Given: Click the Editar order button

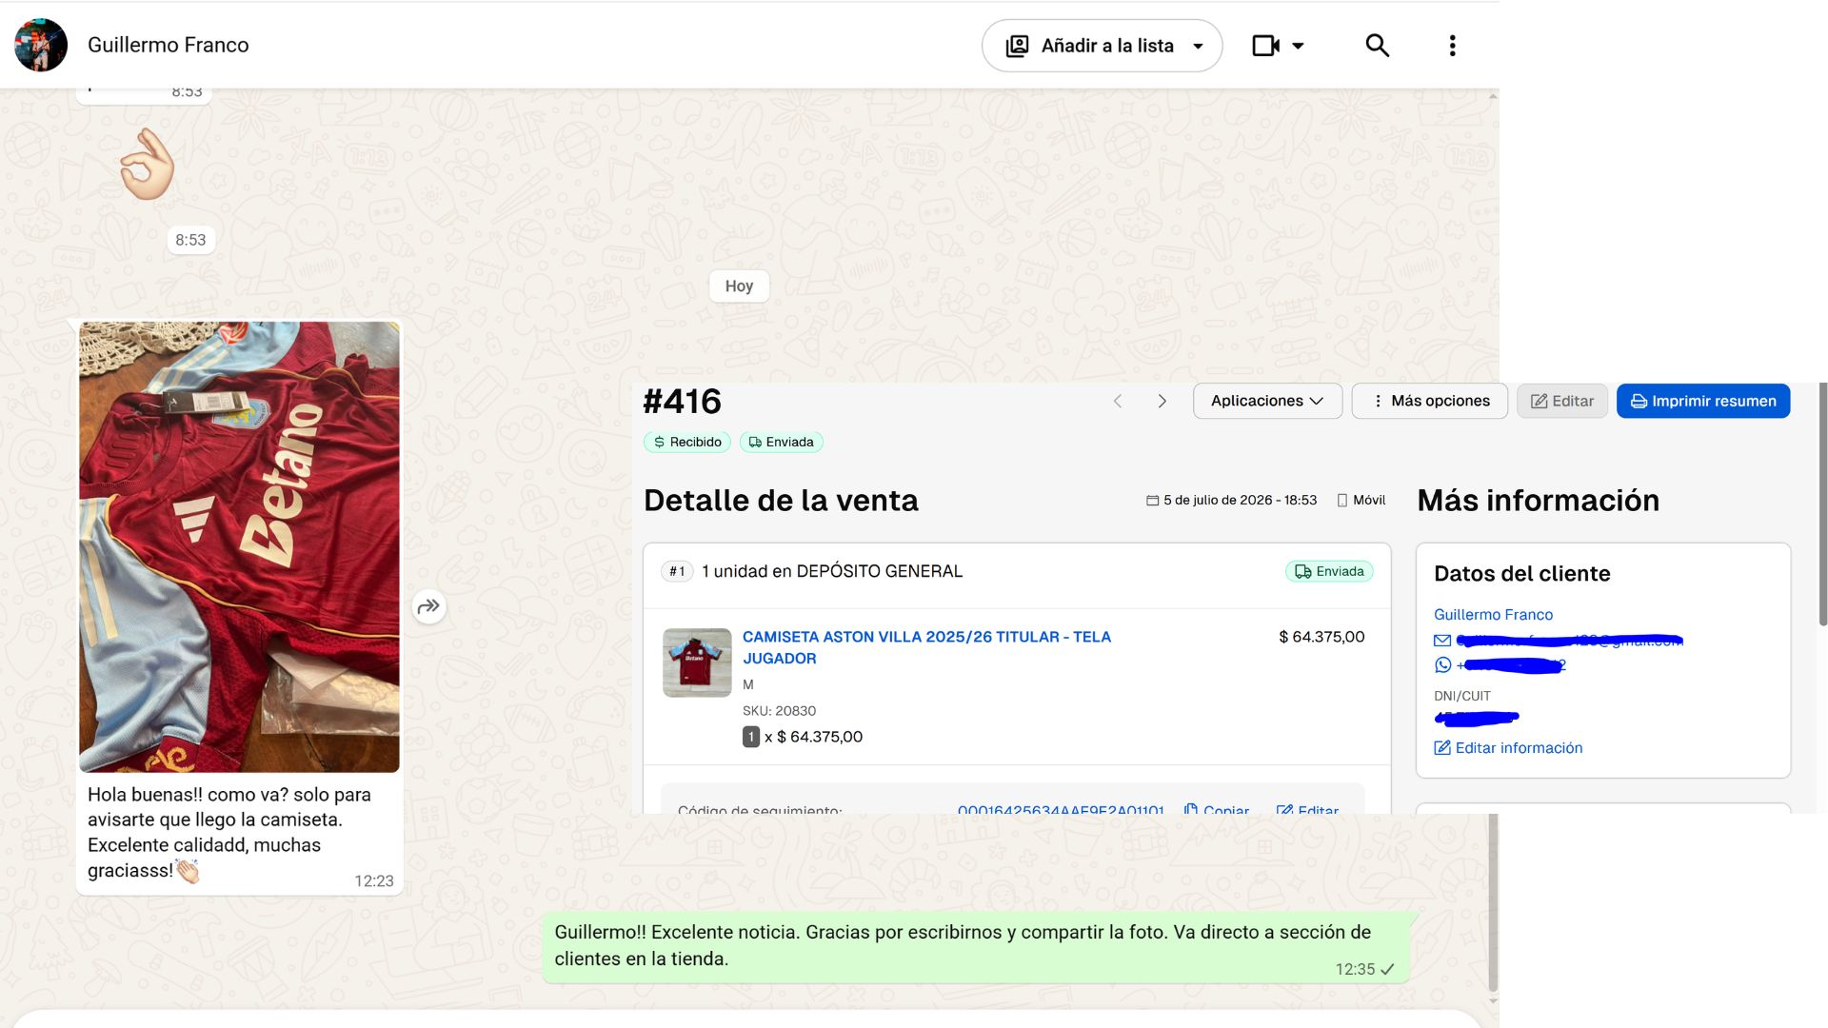Looking at the screenshot, I should coord(1561,402).
